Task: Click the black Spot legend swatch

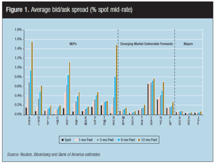Action: pos(63,140)
